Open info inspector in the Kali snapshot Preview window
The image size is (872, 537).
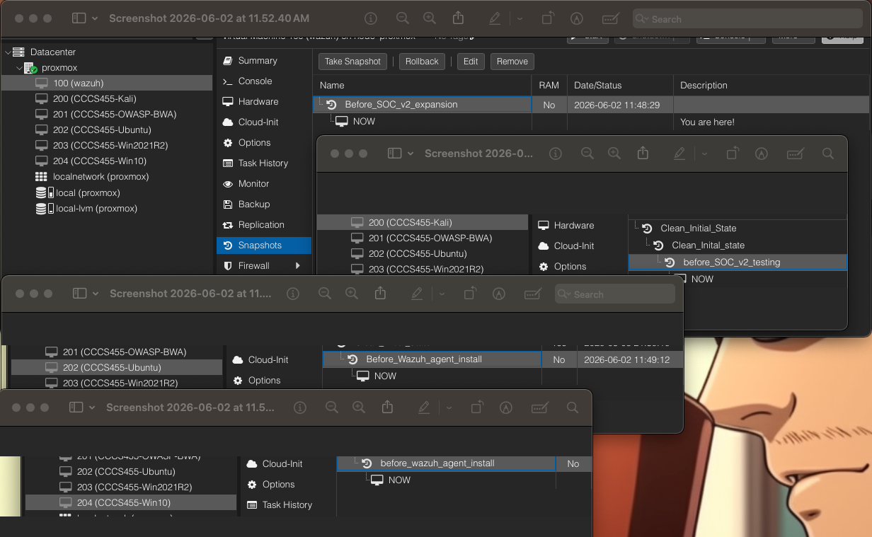click(556, 154)
